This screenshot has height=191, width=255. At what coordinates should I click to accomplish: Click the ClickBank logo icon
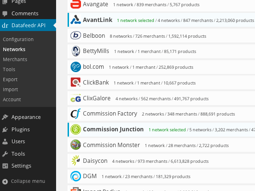(76, 82)
